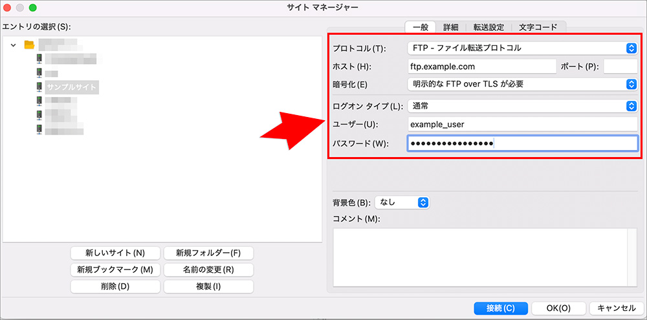
Task: Click the キャンセル button
Action: pyautogui.click(x=617, y=308)
